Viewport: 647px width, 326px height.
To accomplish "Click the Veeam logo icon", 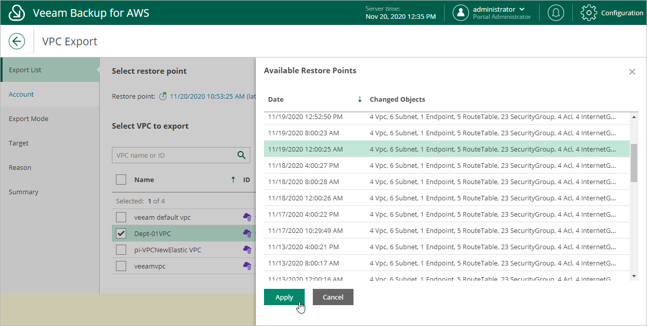I will pos(17,13).
